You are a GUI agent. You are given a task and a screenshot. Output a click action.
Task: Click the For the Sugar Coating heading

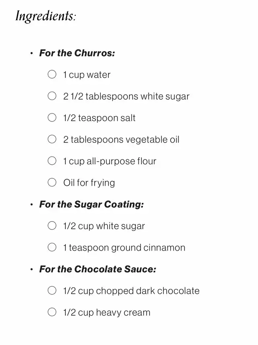92,205
